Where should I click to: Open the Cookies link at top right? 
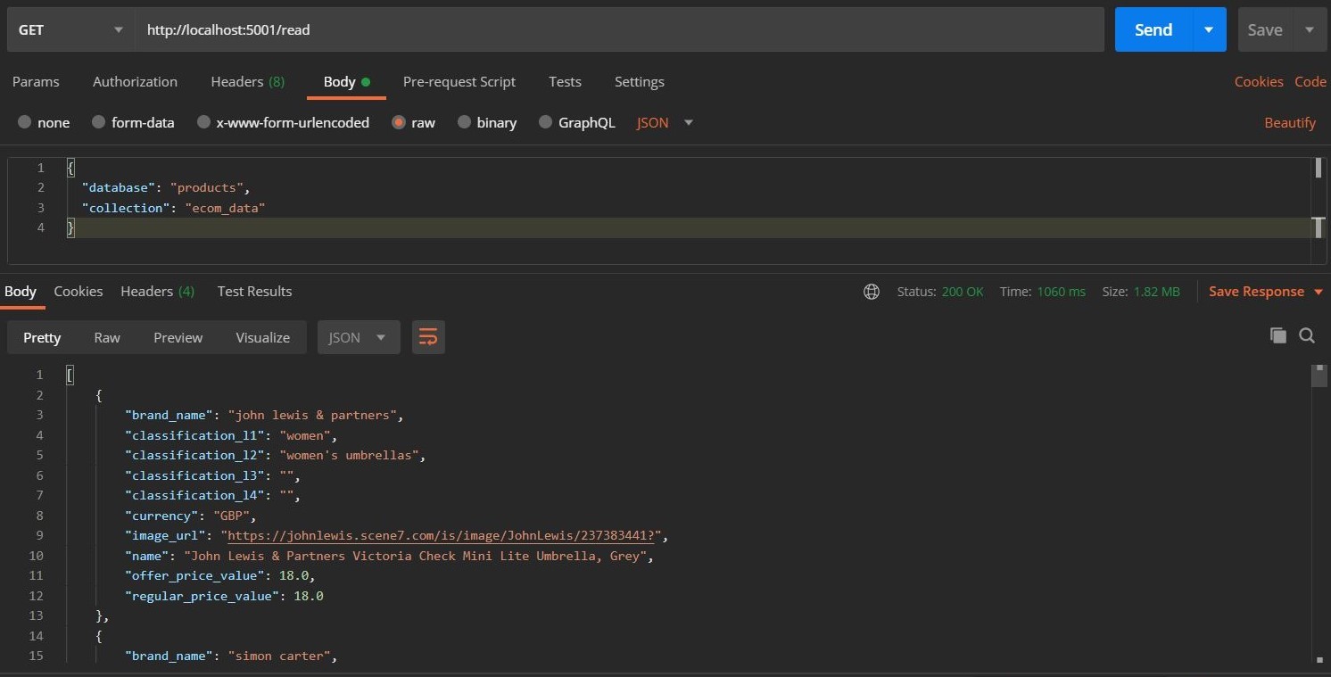click(x=1259, y=81)
